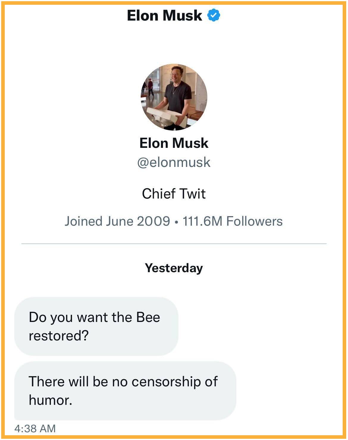Select the Chief Twit bio text
348x440 pixels.
coord(174,194)
